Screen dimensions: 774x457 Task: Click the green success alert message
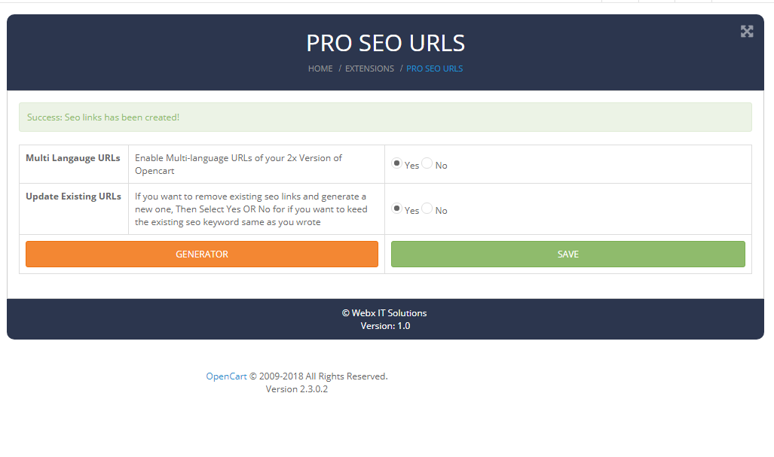coord(385,117)
